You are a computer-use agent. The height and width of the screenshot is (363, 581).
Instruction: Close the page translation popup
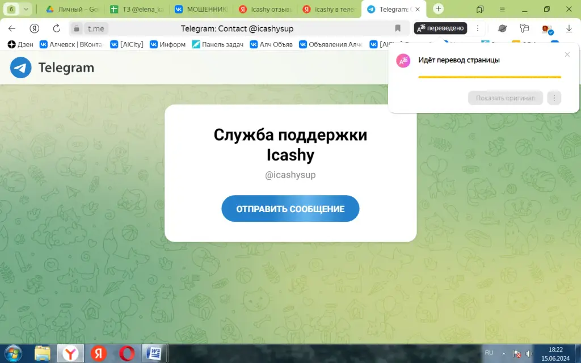click(567, 54)
